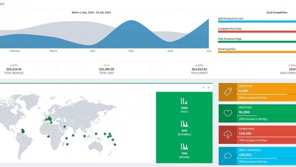
Task: Click the red Complete Purchase progress bar
Action: [257, 31]
